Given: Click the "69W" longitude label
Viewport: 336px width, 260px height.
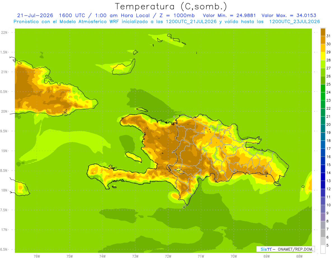Looking at the screenshot, I should [x=267, y=256].
